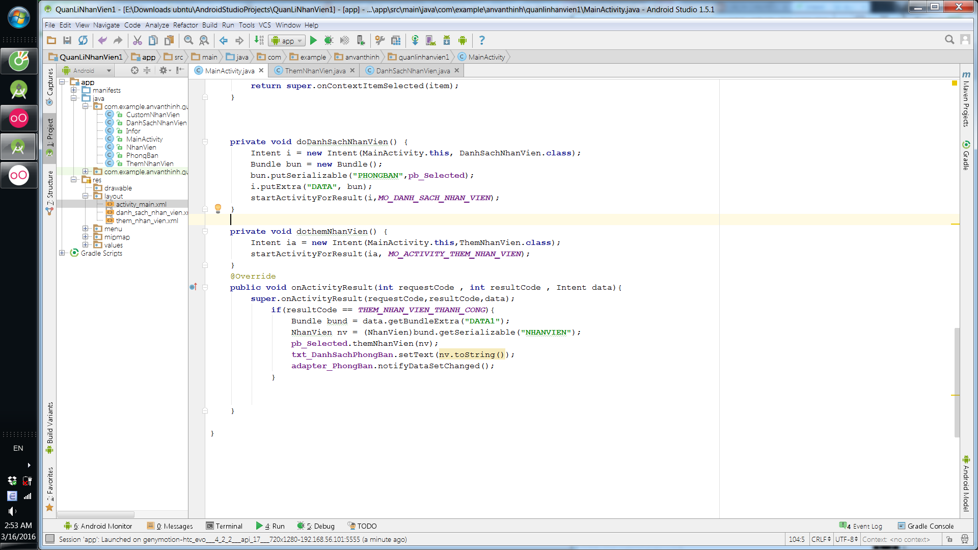Open the app run configuration dropdown

(287, 41)
